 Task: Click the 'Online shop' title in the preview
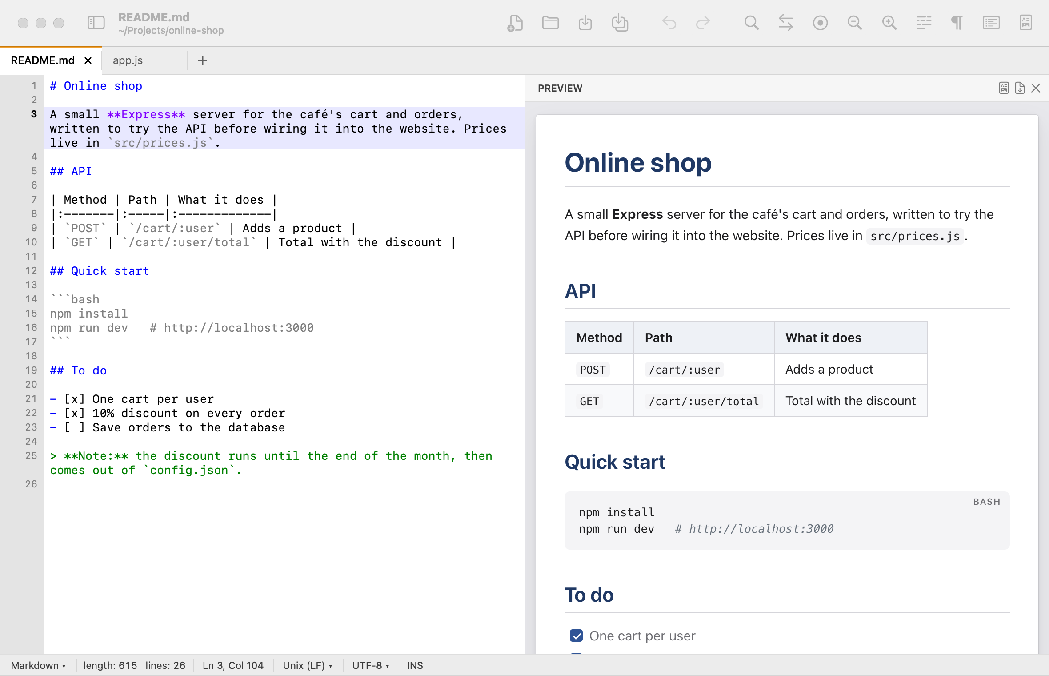[x=638, y=162]
